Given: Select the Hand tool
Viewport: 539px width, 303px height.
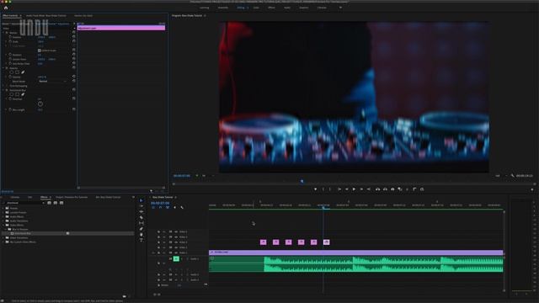Looking at the screenshot, I should [x=141, y=234].
